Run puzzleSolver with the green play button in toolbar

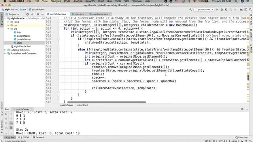(217, 9)
